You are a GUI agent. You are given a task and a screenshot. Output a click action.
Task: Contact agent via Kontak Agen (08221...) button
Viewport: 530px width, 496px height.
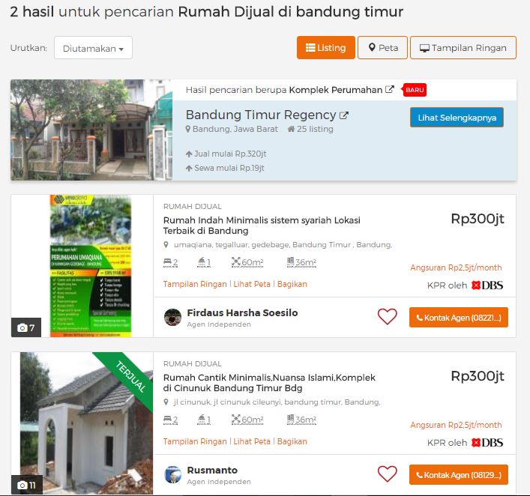pyautogui.click(x=458, y=318)
